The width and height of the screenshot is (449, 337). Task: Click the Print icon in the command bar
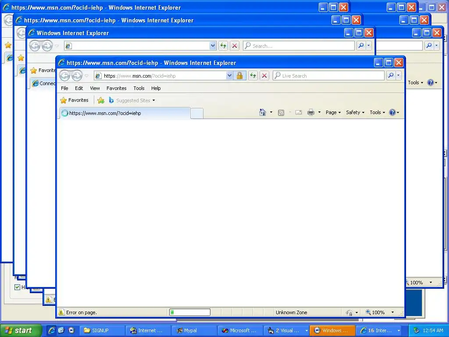(311, 112)
